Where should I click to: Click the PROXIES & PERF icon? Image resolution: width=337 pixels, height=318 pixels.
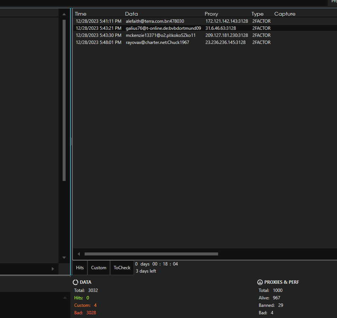260,282
